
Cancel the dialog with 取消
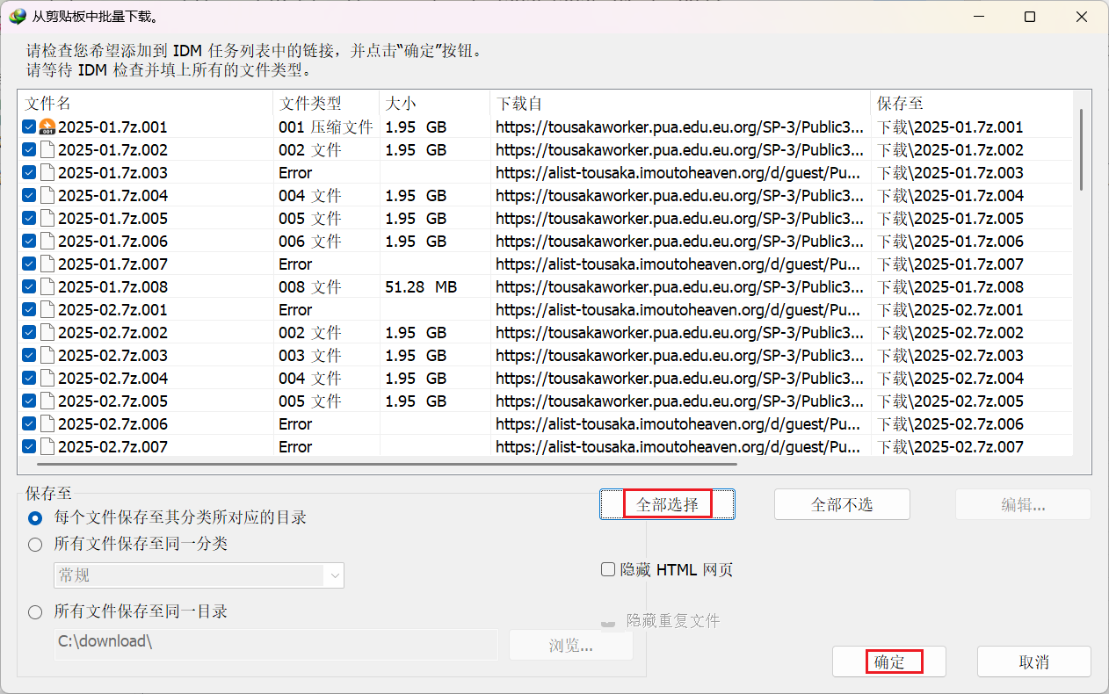tap(1034, 661)
